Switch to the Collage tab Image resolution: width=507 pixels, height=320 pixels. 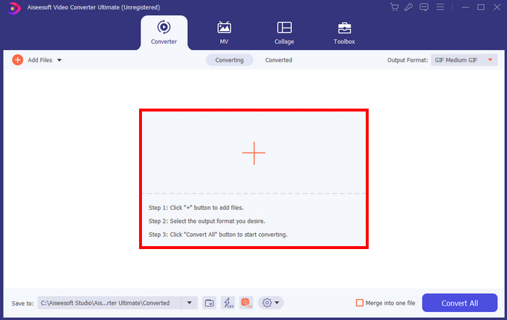(284, 33)
